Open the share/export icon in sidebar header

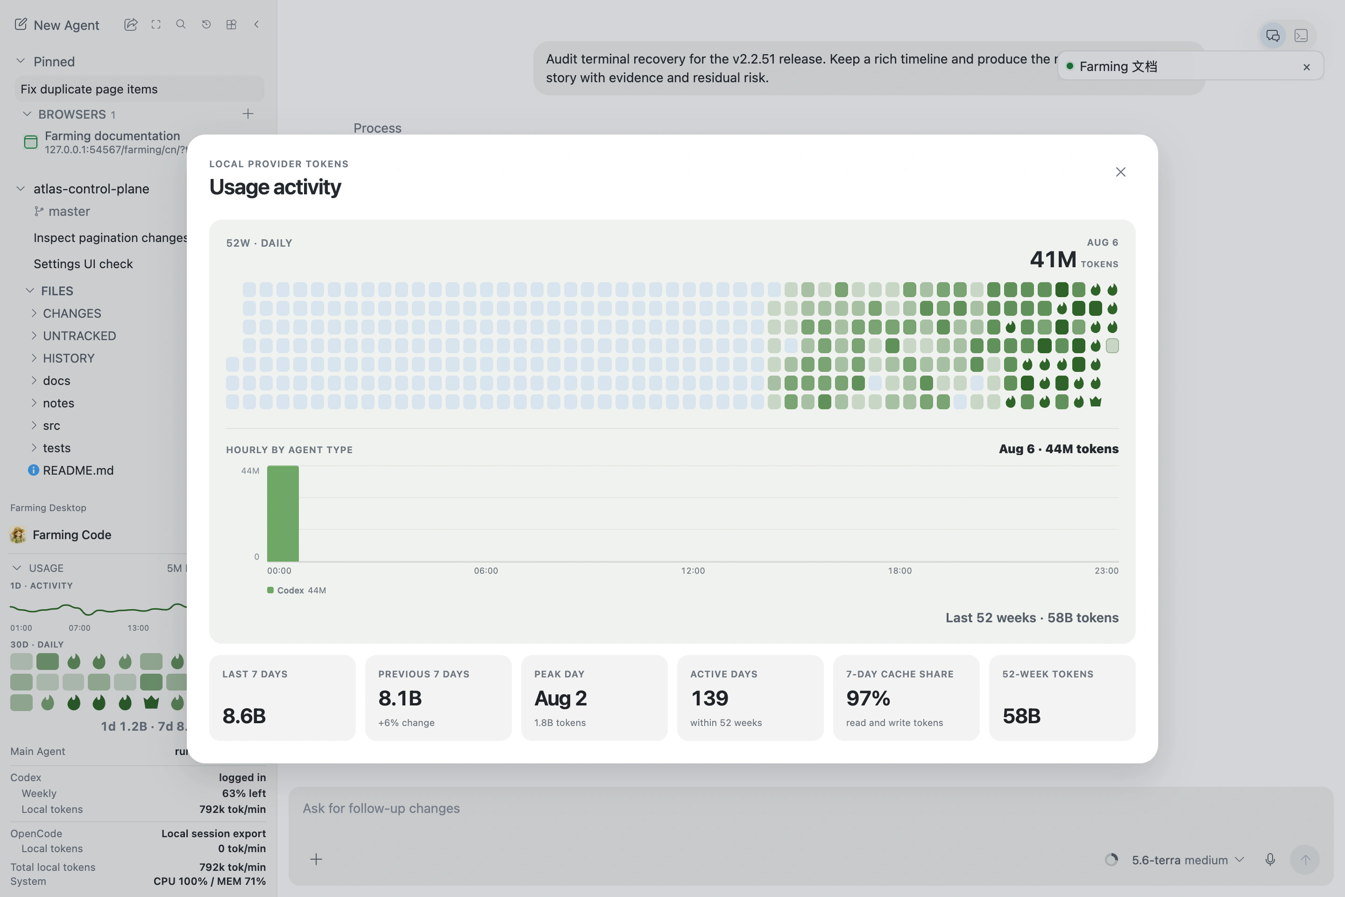coord(130,25)
